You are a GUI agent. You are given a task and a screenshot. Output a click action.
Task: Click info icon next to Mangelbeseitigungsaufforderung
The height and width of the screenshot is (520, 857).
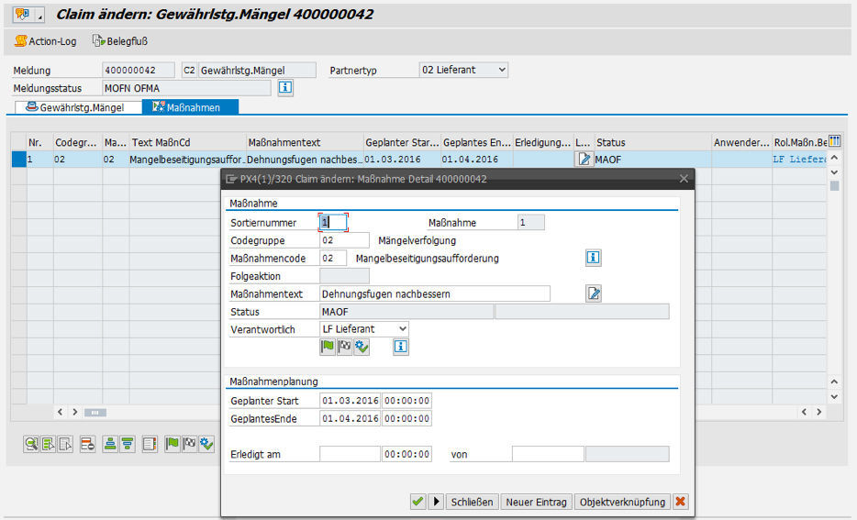594,258
